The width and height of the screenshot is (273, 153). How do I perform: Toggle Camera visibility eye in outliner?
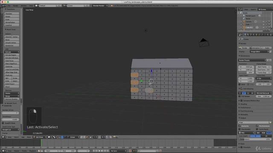point(264,22)
